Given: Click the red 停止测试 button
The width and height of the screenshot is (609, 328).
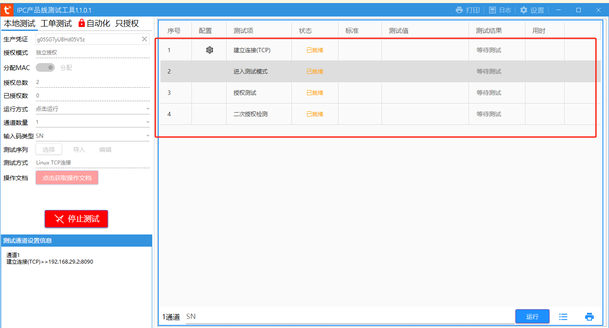Looking at the screenshot, I should click(x=76, y=219).
